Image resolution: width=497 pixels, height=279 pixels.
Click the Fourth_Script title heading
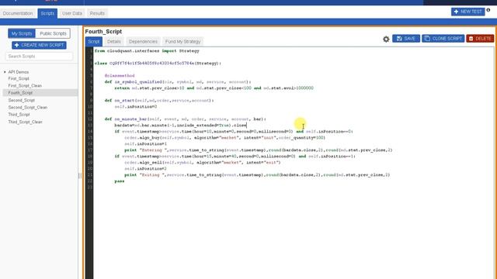(103, 32)
